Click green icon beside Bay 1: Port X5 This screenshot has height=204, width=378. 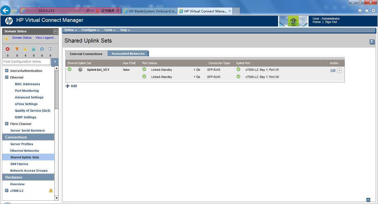coord(238,69)
